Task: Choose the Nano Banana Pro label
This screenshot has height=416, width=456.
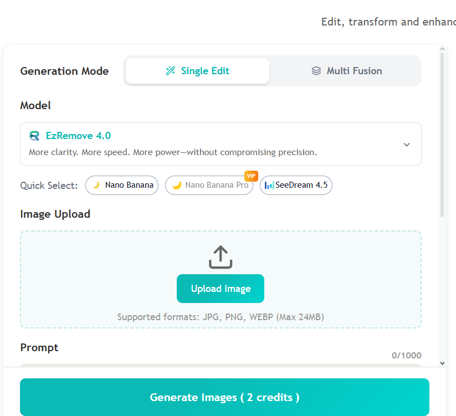Action: tap(217, 186)
